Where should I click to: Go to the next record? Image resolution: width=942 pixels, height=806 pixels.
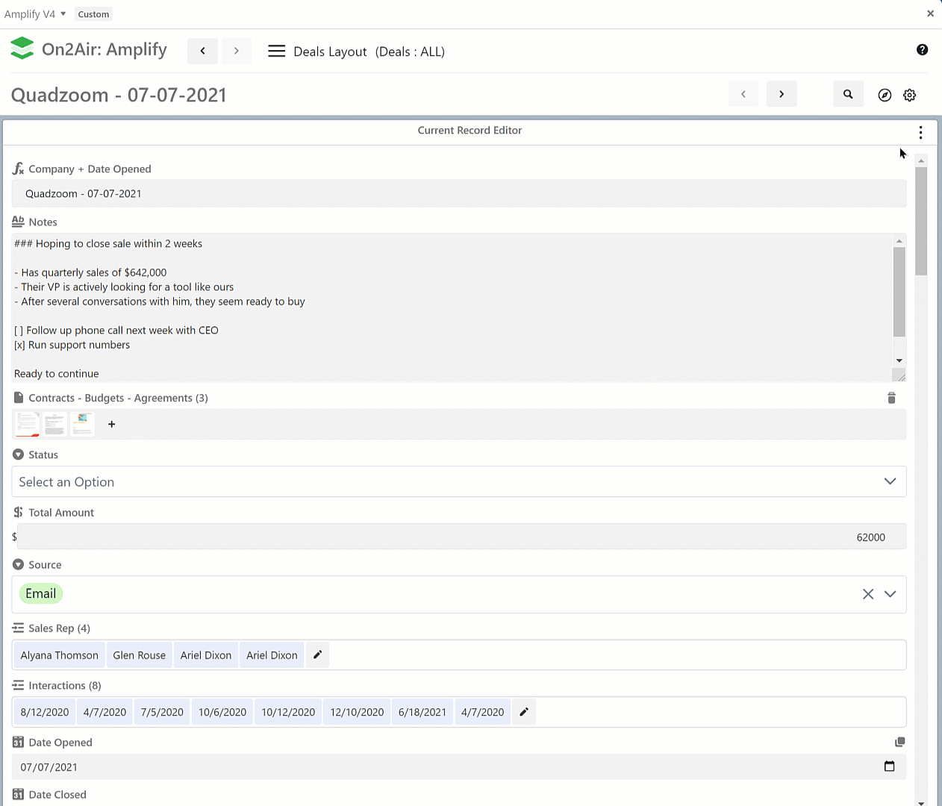pyautogui.click(x=782, y=95)
